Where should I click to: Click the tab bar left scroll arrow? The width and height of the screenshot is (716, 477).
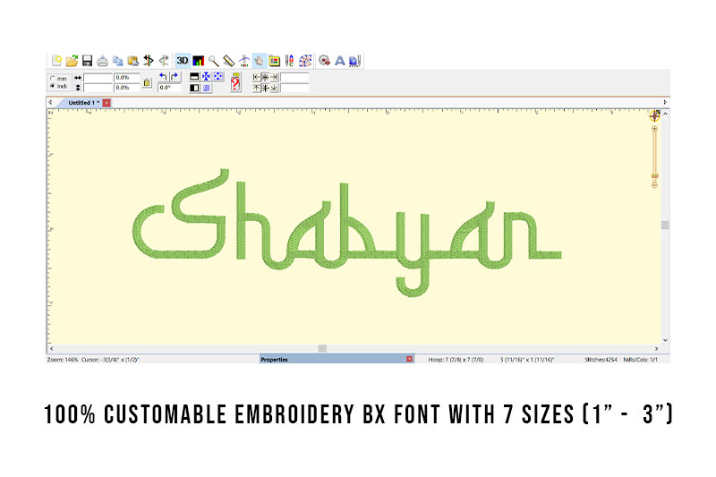click(50, 102)
